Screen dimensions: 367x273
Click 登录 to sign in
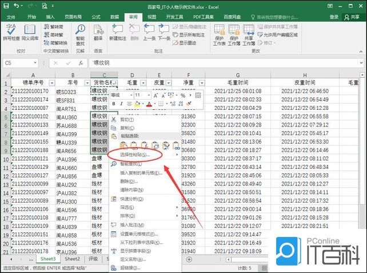[334, 17]
